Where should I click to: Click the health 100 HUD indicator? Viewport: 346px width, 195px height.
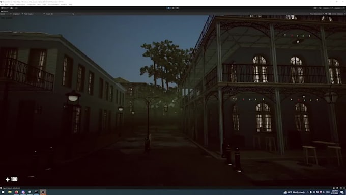tap(12, 179)
